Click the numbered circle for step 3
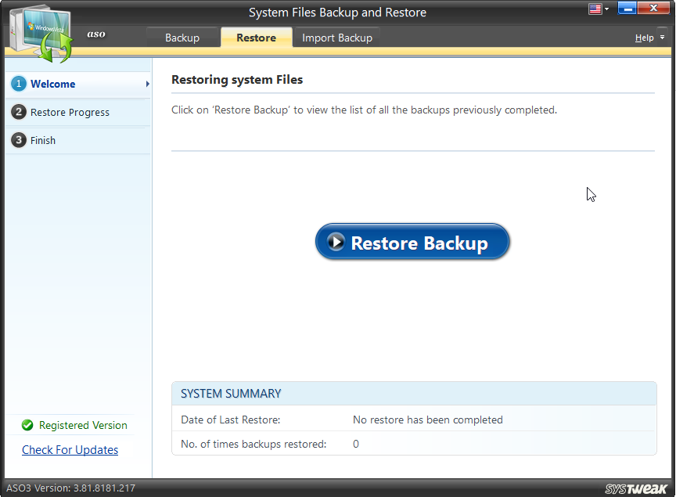The width and height of the screenshot is (676, 497). pyautogui.click(x=17, y=140)
